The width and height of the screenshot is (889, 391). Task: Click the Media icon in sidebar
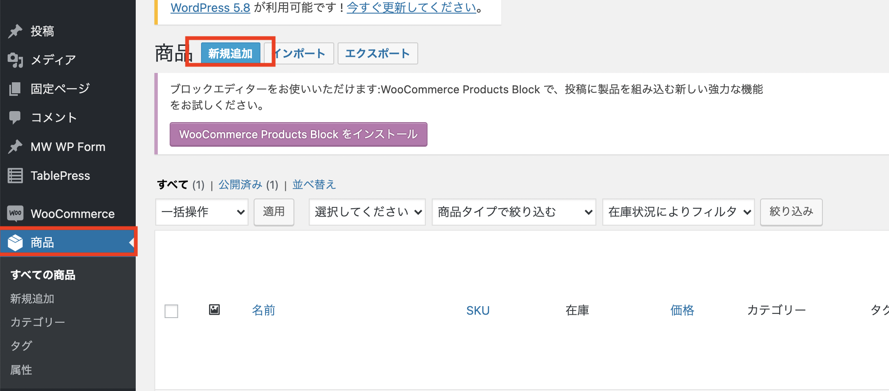point(15,60)
